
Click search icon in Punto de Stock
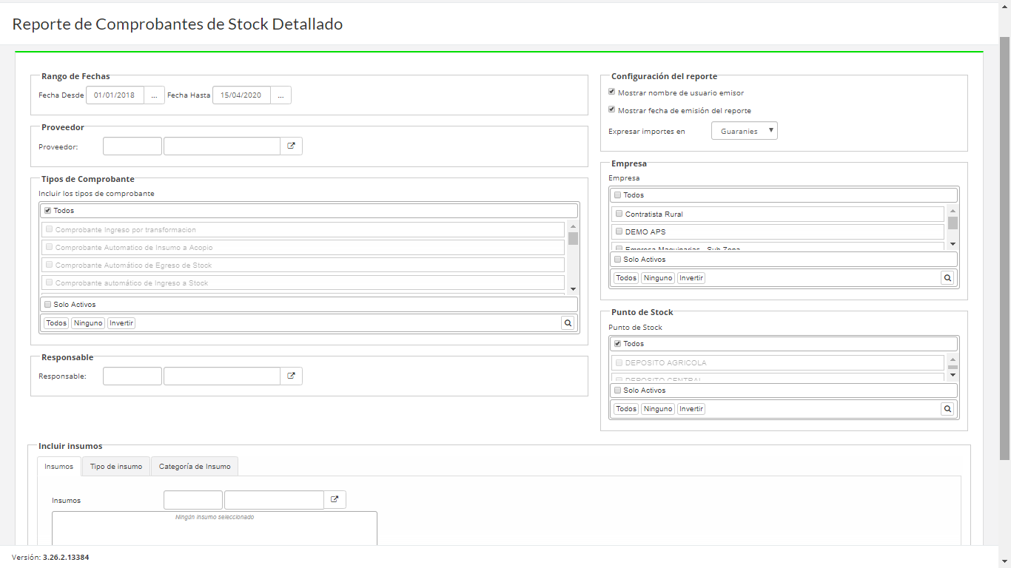point(947,409)
